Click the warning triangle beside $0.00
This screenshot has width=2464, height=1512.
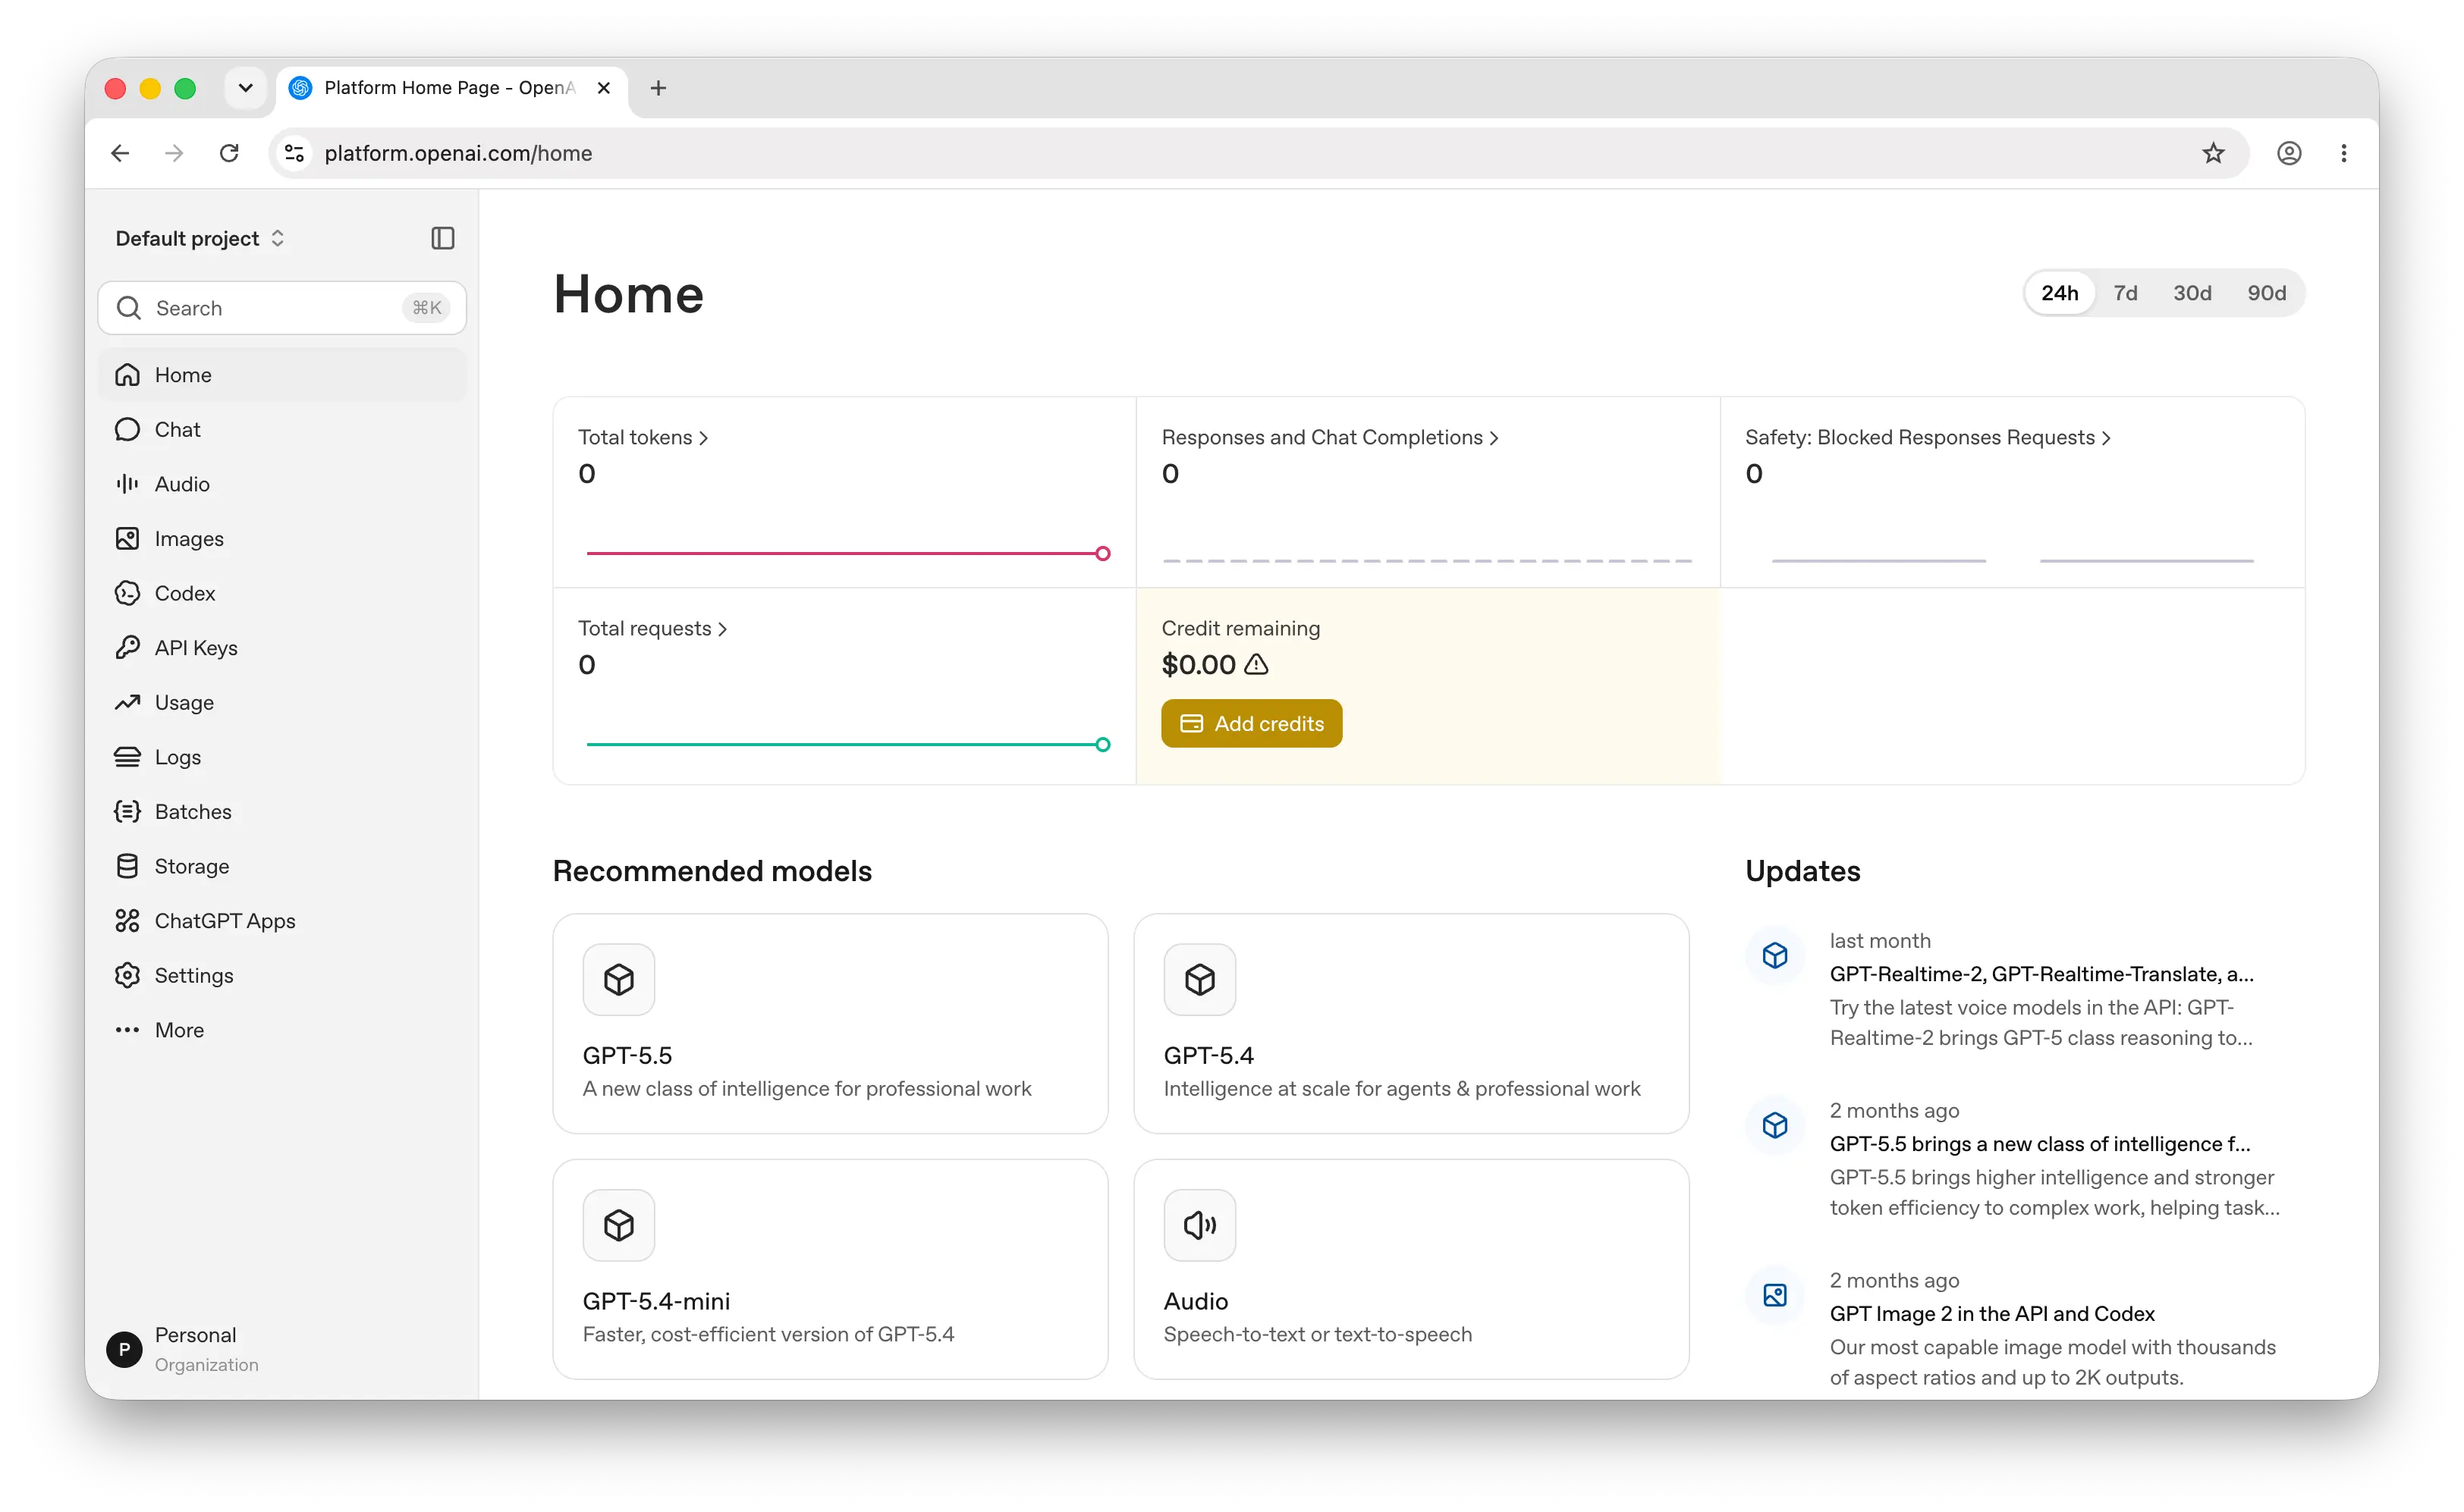1256,664
